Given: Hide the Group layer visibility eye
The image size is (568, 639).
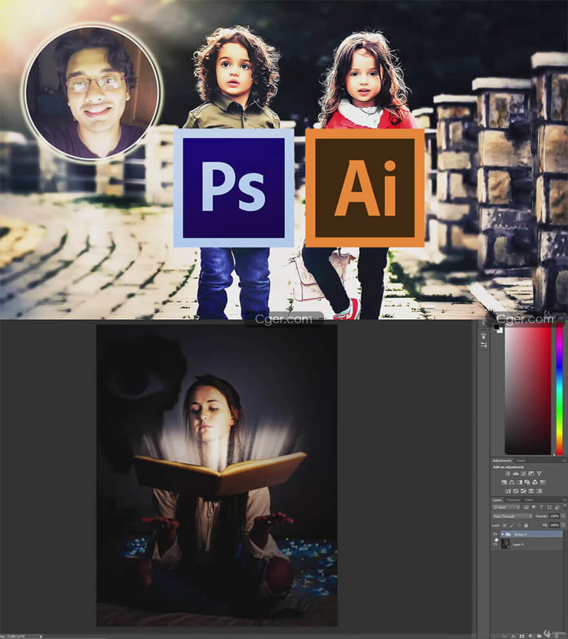Looking at the screenshot, I should coord(496,534).
